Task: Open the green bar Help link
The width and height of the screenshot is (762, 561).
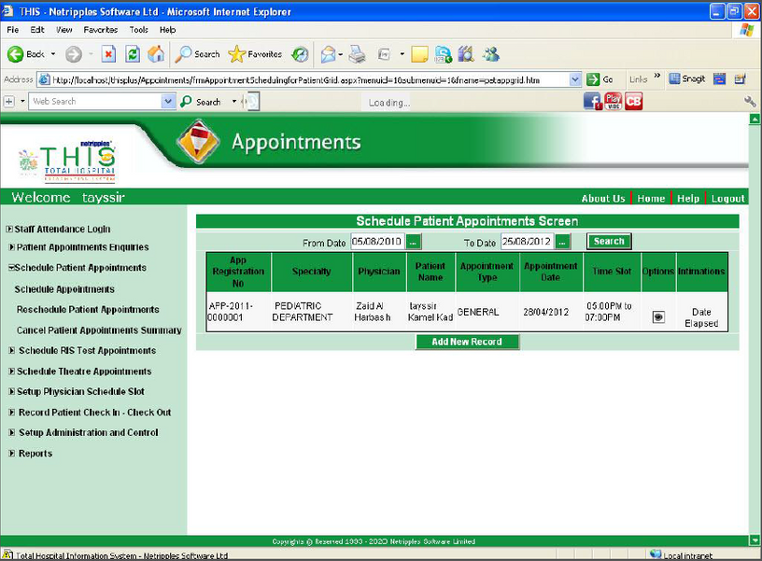Action: tap(687, 198)
